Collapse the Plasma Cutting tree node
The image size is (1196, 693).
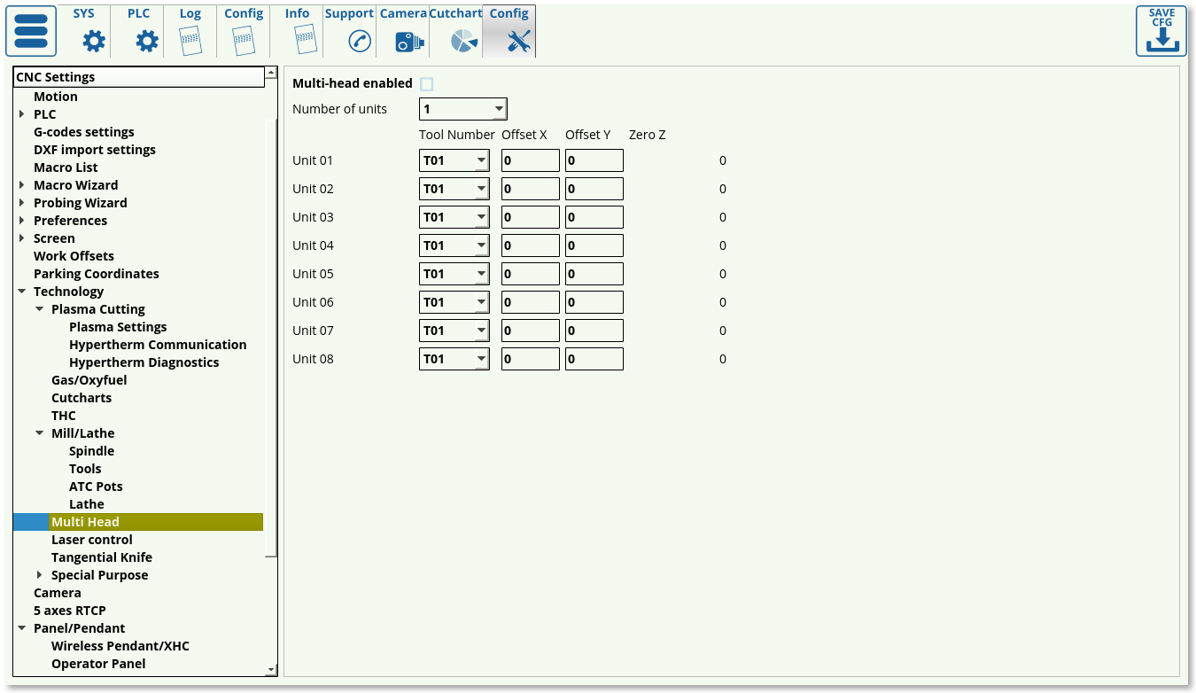coord(40,309)
